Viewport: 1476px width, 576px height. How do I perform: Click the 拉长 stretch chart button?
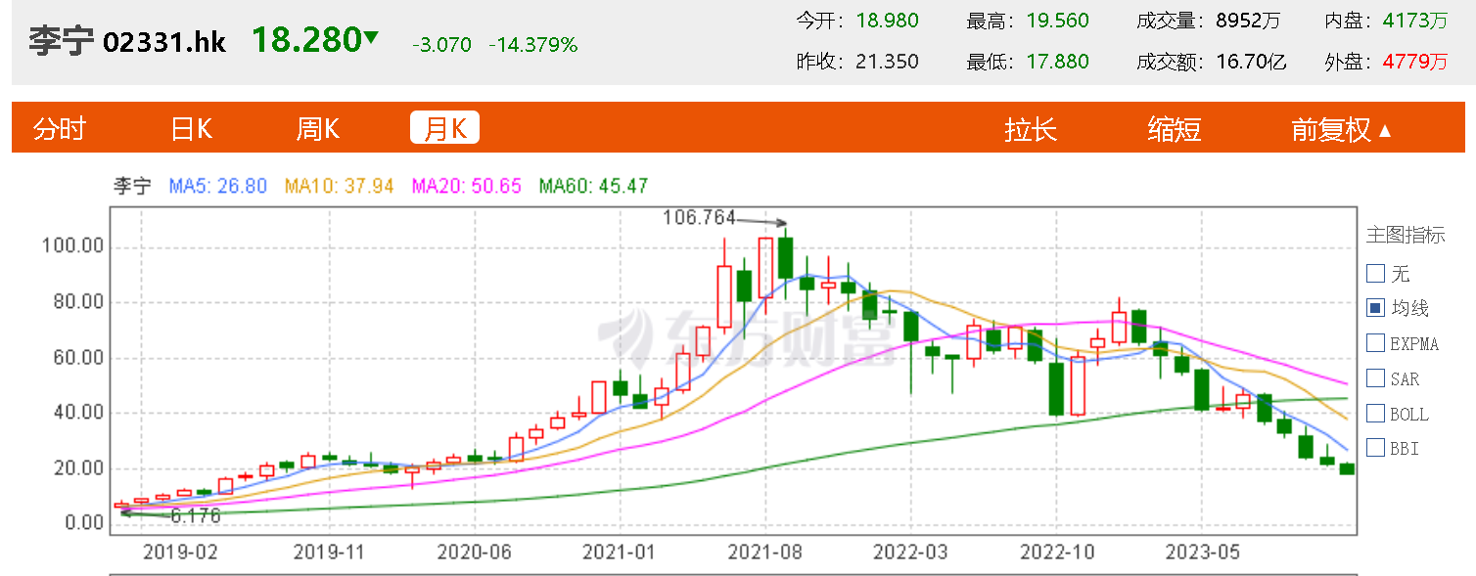pyautogui.click(x=1031, y=129)
